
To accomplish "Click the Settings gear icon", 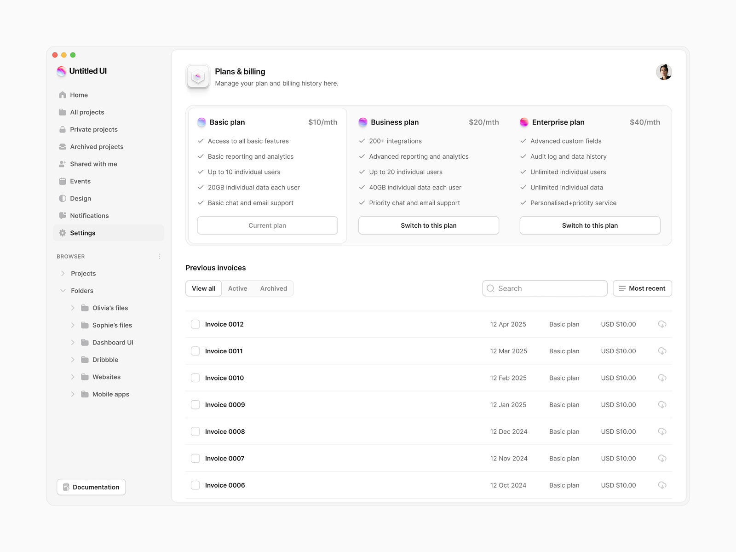I will (x=62, y=233).
